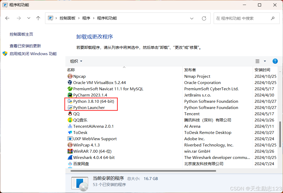The height and width of the screenshot is (193, 283).
Task: Go back with the left arrow
Action: tap(7, 18)
